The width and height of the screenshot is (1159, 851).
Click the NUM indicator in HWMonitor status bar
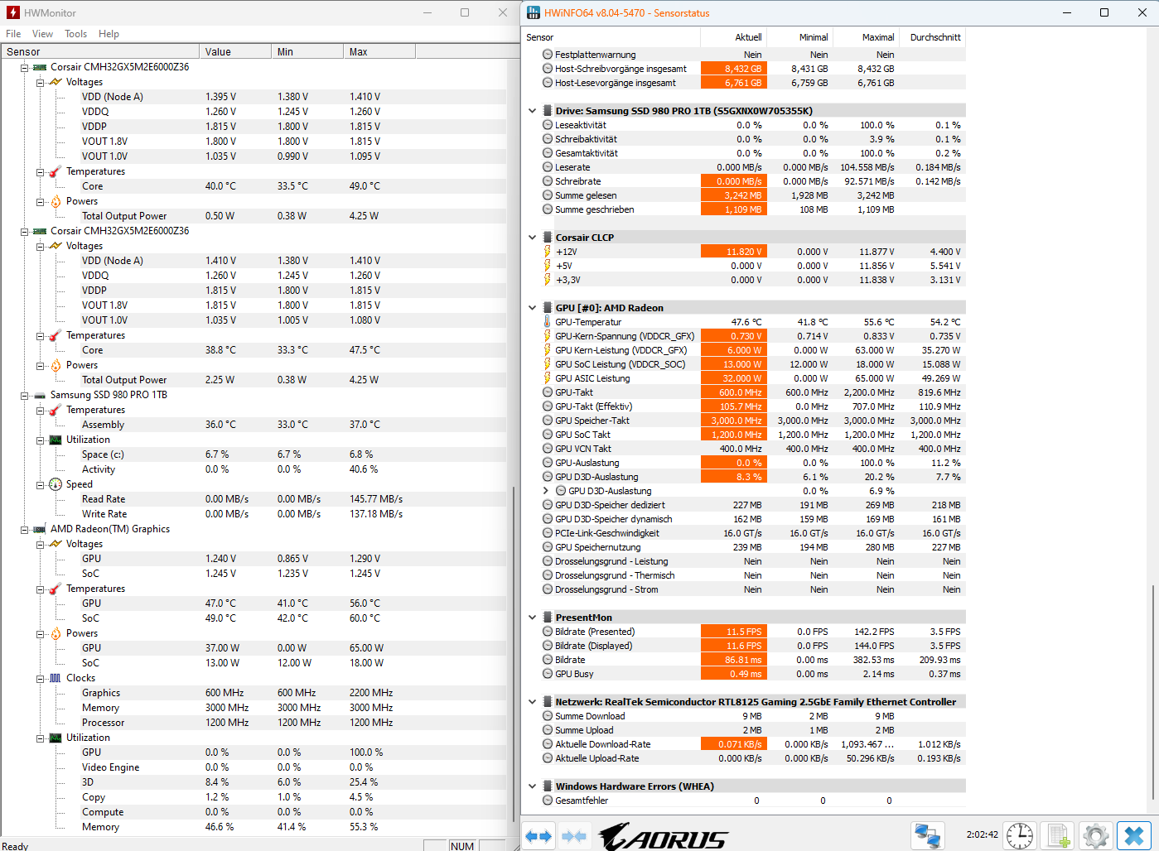click(462, 846)
